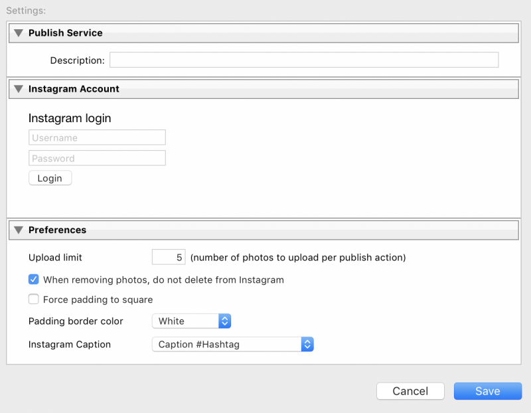Open the Padding border color dropdown
This screenshot has height=413, width=531.
(x=191, y=321)
